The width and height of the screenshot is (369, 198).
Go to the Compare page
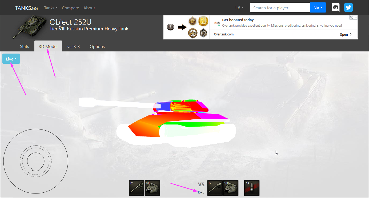point(70,8)
